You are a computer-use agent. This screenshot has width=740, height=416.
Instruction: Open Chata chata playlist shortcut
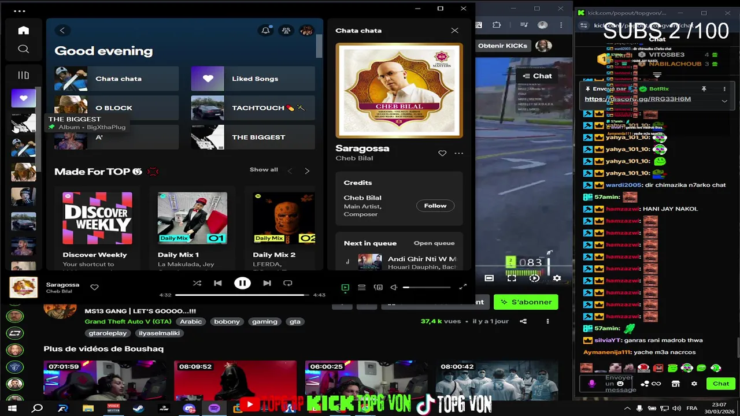(x=117, y=79)
